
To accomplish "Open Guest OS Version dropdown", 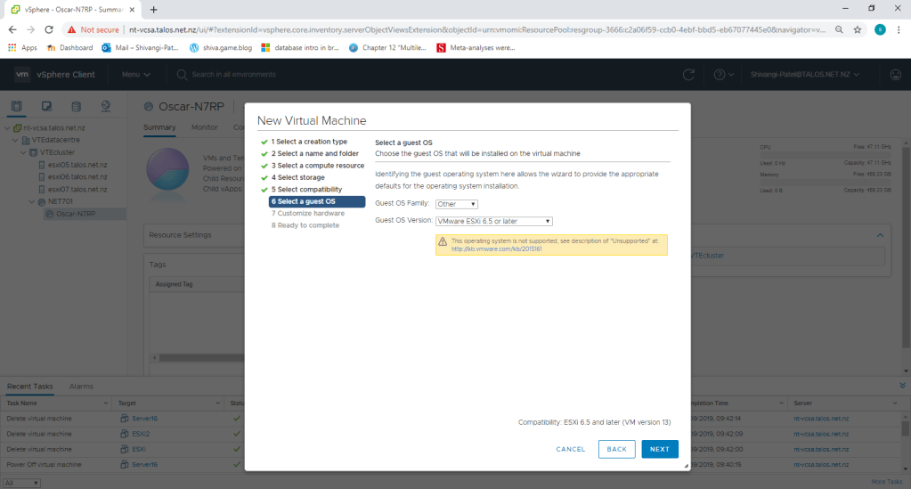I will tap(494, 221).
